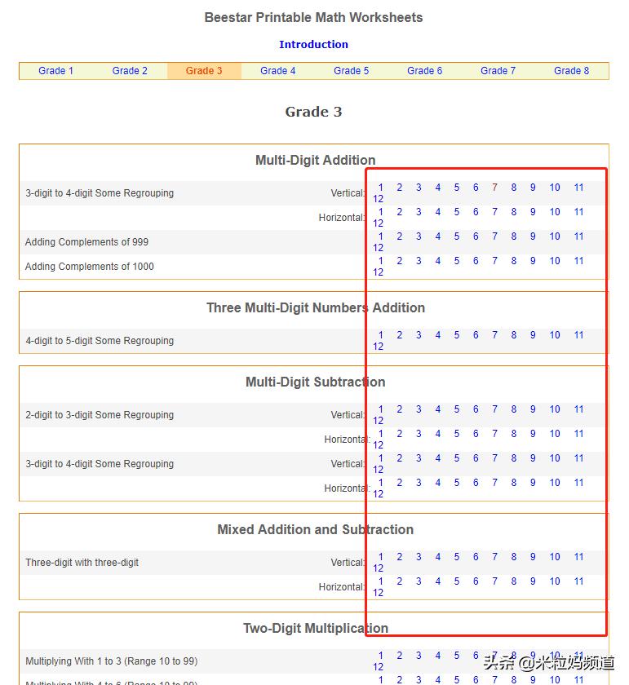Open worksheet 9 for Three-digit with three-digit Vertical
Screen dimensions: 629x685
click(x=533, y=557)
